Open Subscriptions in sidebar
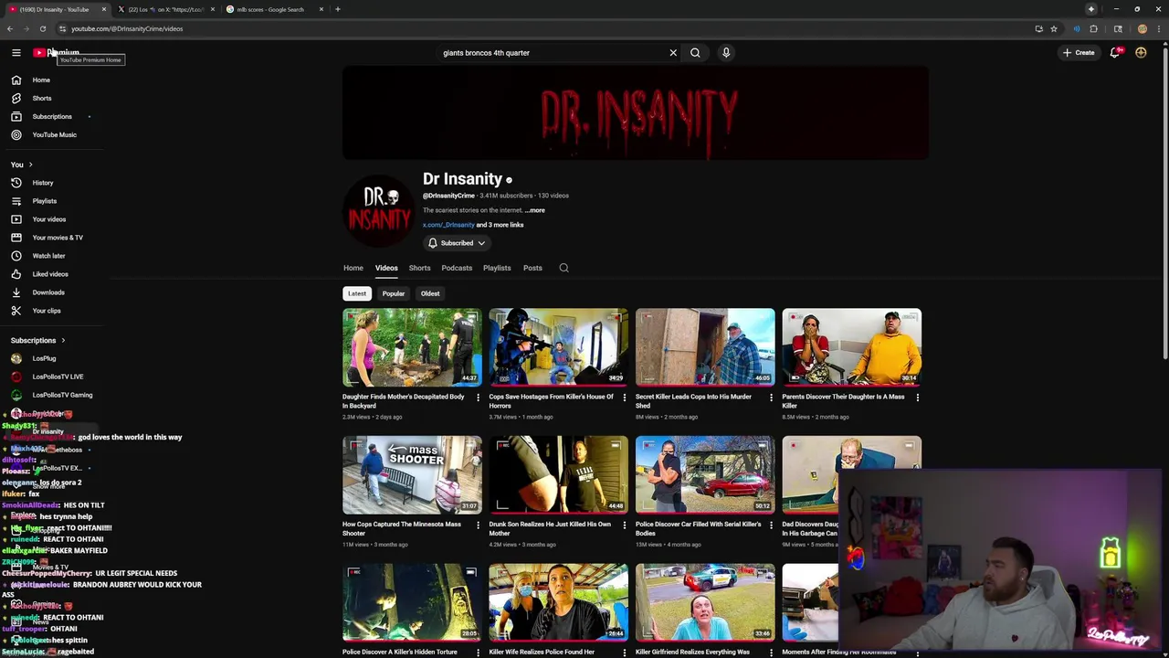The image size is (1169, 658). click(x=51, y=116)
